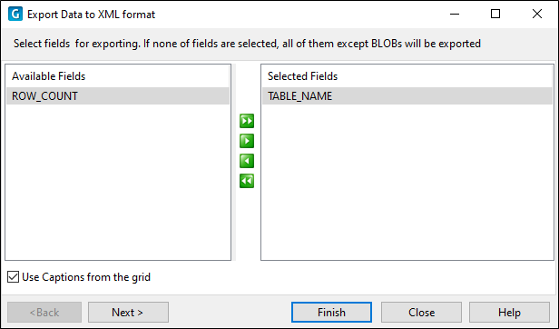This screenshot has height=329, width=559.
Task: Go to next step with Next button
Action: (128, 313)
